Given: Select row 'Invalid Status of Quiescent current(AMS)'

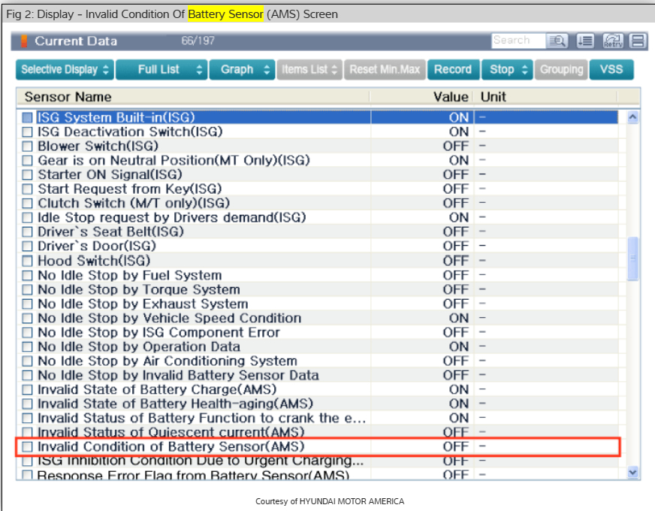Looking at the screenshot, I should click(x=318, y=432).
